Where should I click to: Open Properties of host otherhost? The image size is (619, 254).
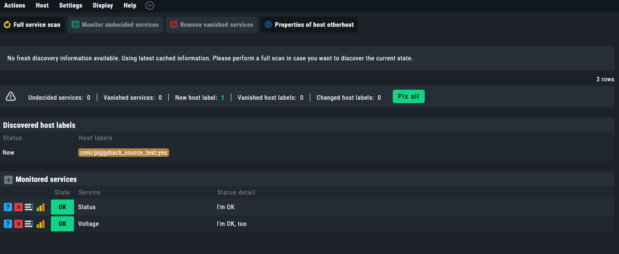pyautogui.click(x=309, y=25)
